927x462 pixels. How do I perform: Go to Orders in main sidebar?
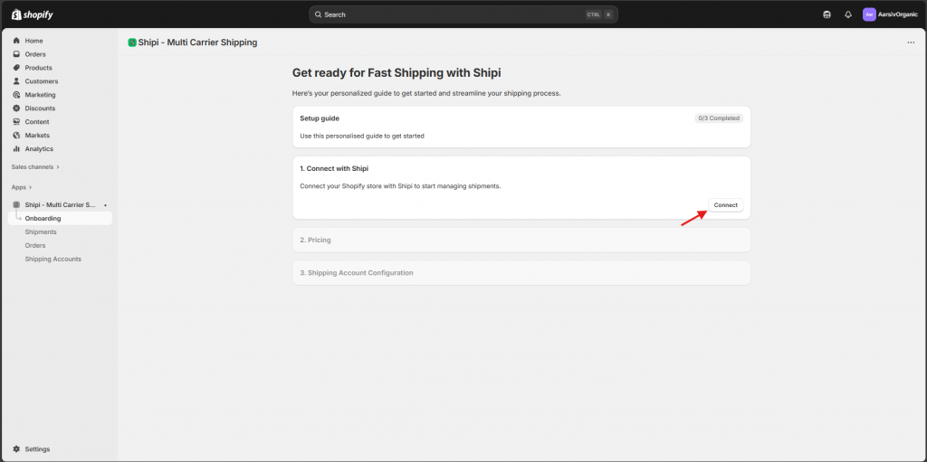(35, 54)
